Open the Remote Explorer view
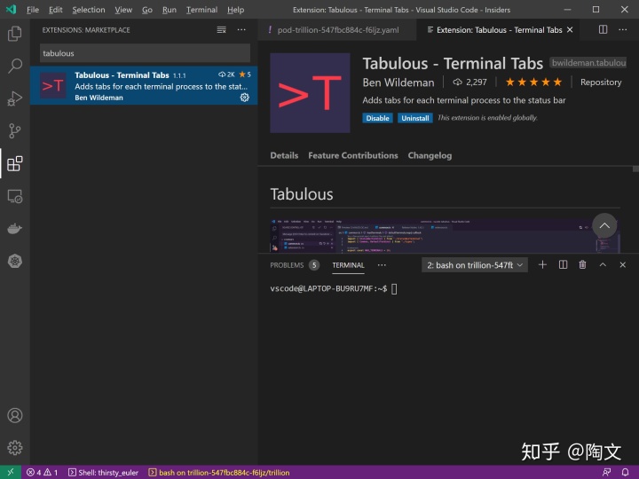The height and width of the screenshot is (479, 639). [15, 196]
